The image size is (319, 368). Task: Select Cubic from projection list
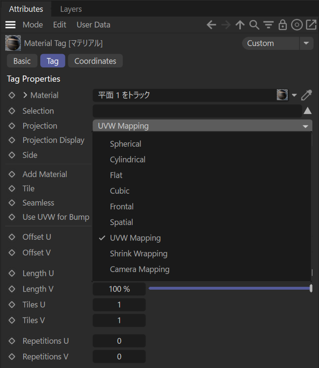pyautogui.click(x=119, y=191)
